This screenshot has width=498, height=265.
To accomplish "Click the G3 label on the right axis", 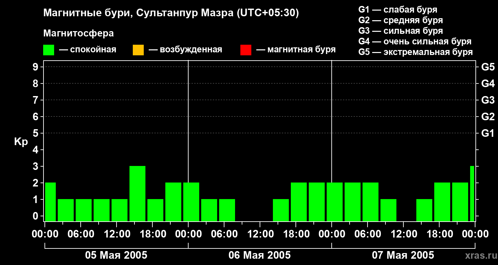I will (x=488, y=100).
